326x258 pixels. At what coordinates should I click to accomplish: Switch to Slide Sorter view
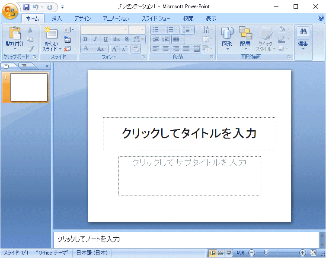click(x=221, y=253)
